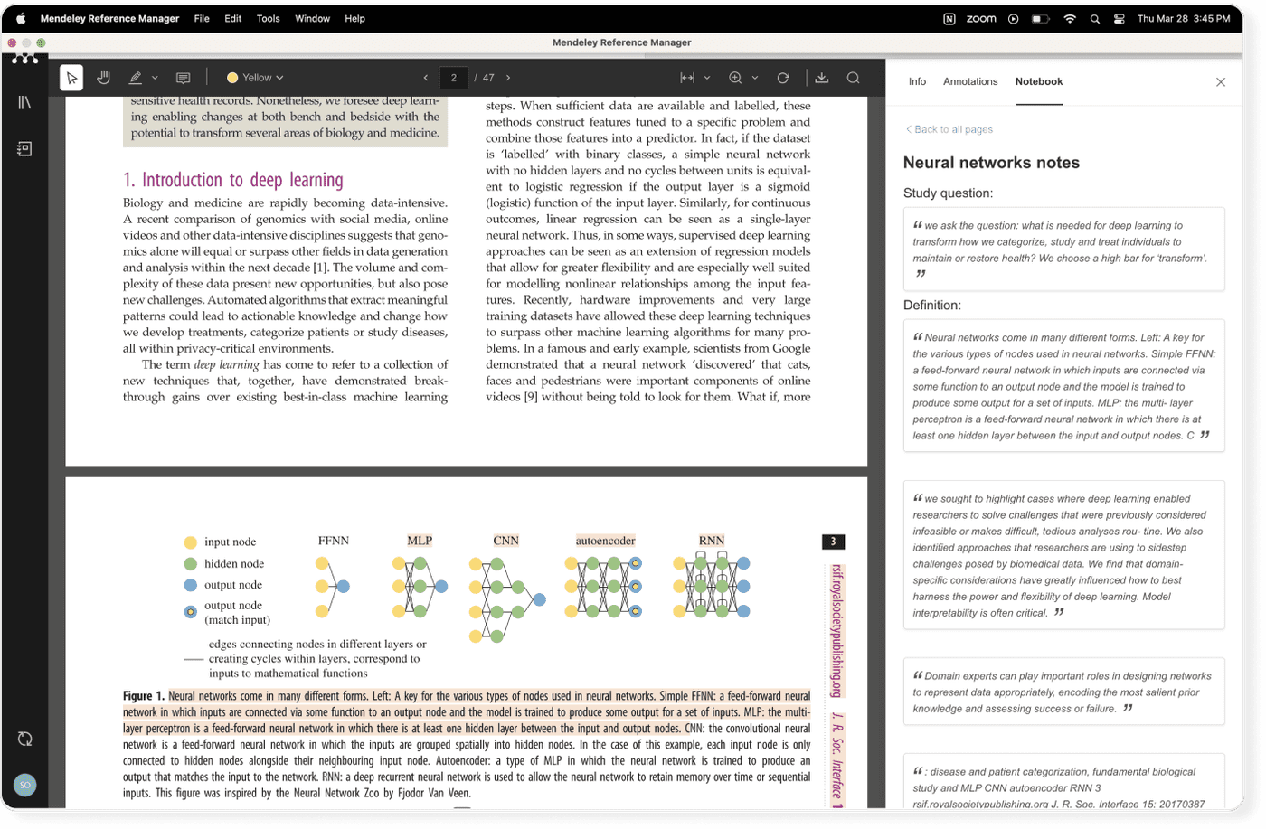Select the highlighter tool
1266x829 pixels.
(134, 78)
